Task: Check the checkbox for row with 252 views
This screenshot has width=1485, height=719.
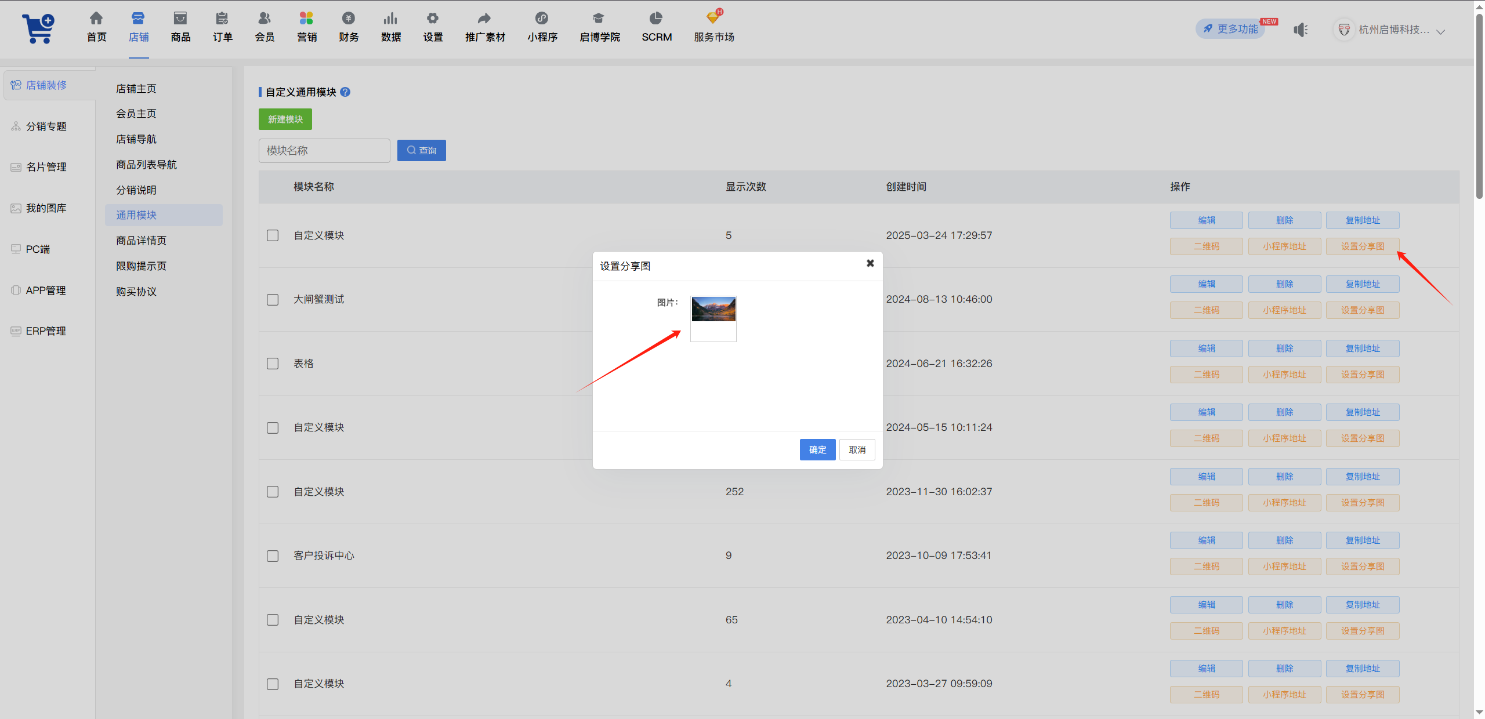Action: pos(273,492)
